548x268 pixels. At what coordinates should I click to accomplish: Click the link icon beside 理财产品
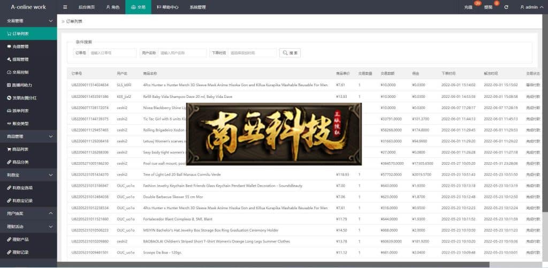coord(9,239)
